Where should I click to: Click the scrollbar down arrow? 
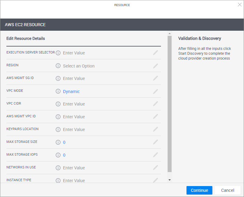[x=169, y=180]
